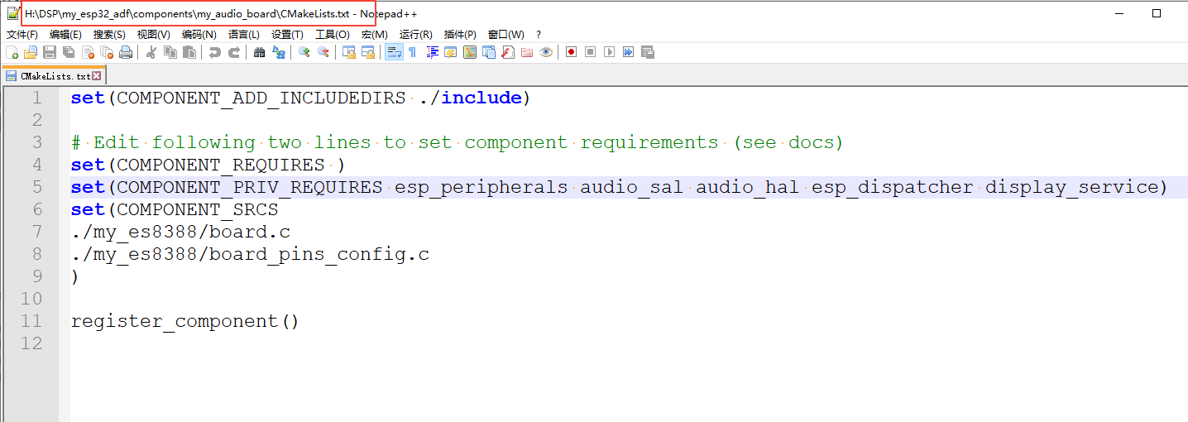The image size is (1188, 422).
Task: Click the Undo arrow icon
Action: tap(215, 52)
